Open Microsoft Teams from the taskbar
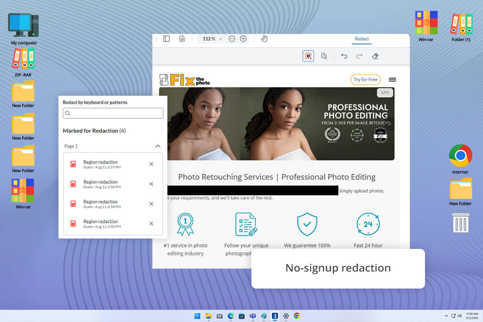Image resolution: width=483 pixels, height=322 pixels. pyautogui.click(x=253, y=316)
